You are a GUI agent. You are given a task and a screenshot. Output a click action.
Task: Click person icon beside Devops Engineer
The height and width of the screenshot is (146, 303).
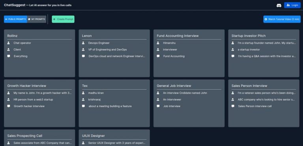(x=83, y=43)
